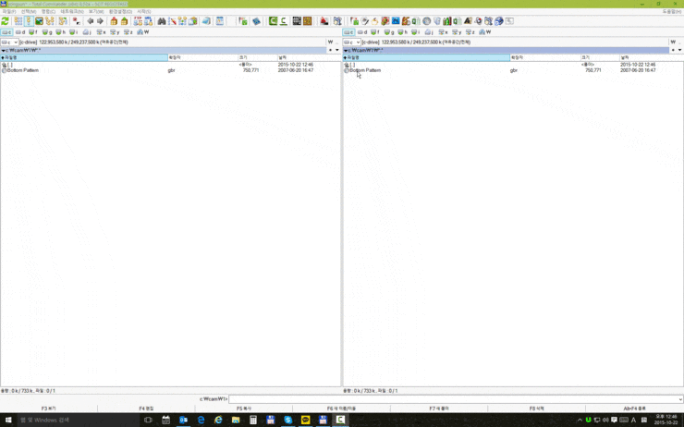The height and width of the screenshot is (427, 684).
Task: Expand command line history dropdown
Action: pos(679,399)
